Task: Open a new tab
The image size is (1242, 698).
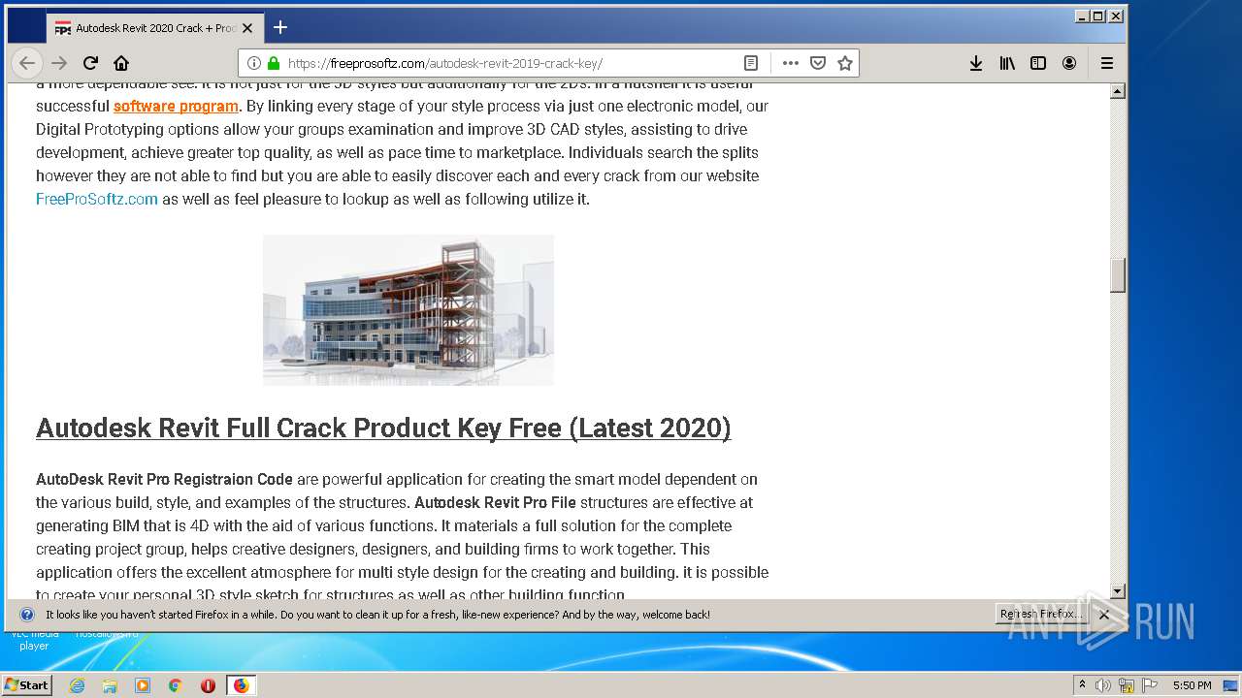Action: click(280, 27)
